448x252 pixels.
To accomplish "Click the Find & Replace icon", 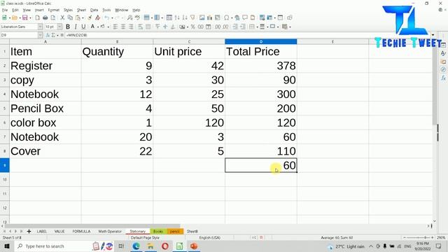I will [129, 17].
